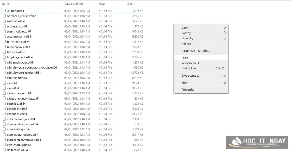Select Undo Move in context menu
The width and height of the screenshot is (291, 152).
[201, 69]
